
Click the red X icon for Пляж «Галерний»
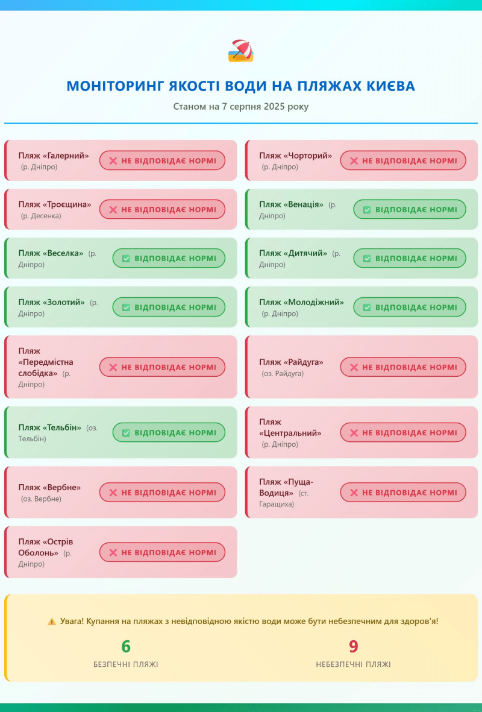click(113, 161)
